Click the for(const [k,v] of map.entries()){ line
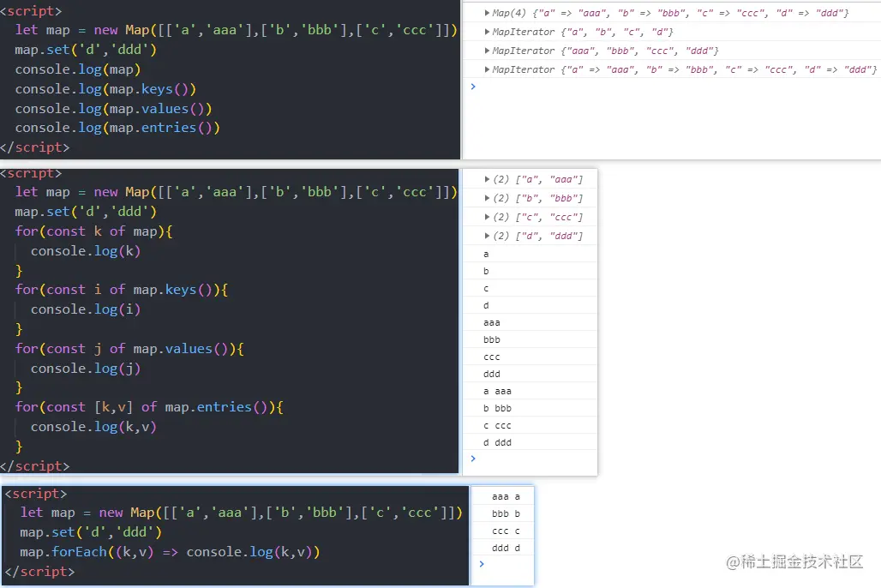 click(x=149, y=407)
